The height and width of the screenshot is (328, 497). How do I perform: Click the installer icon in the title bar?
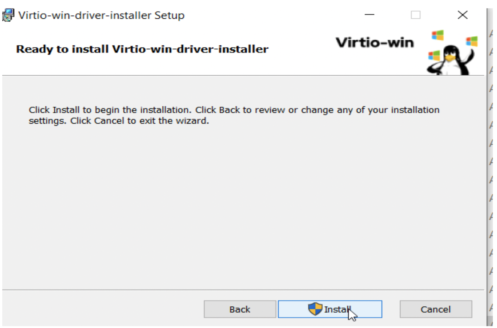(x=7, y=15)
